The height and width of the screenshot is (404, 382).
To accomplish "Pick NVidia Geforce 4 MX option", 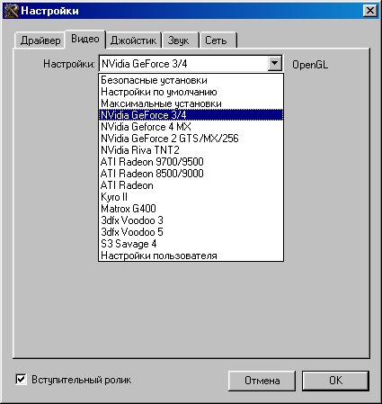I will (x=191, y=127).
